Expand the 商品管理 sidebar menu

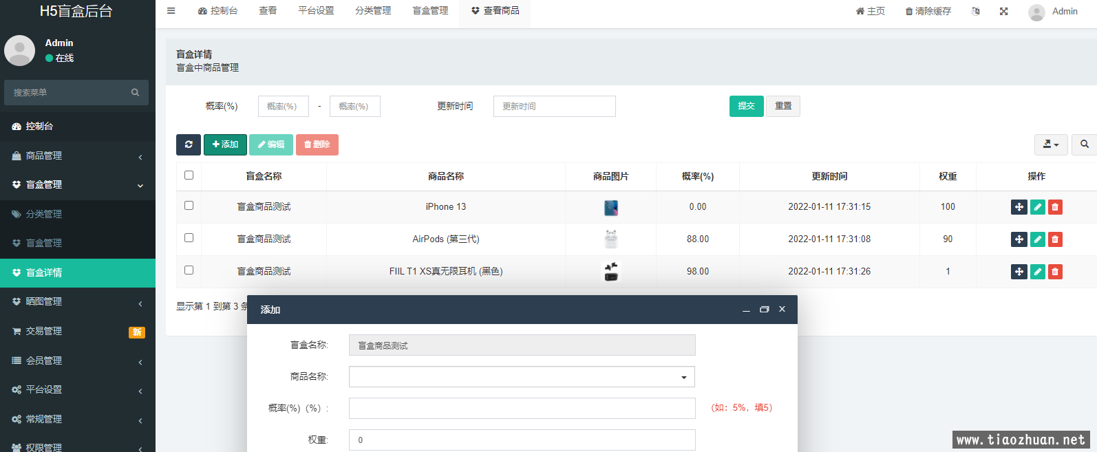pos(77,156)
